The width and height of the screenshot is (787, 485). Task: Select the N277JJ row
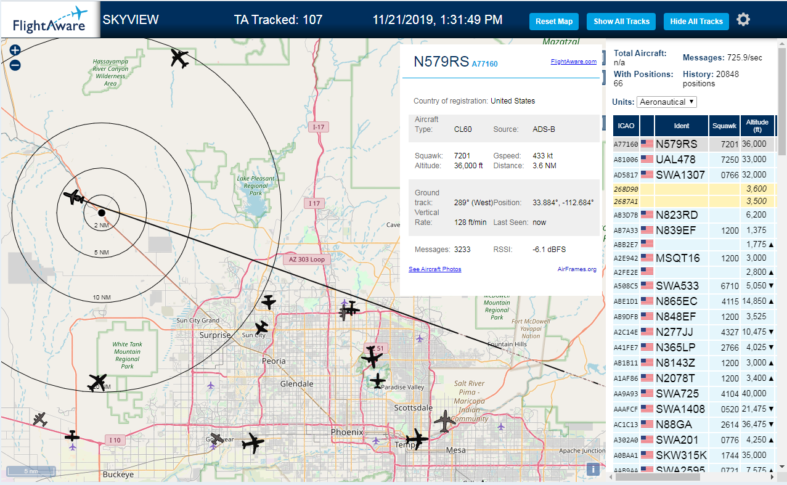694,332
